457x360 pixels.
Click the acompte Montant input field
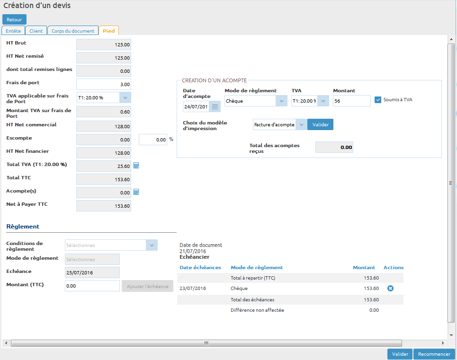[351, 101]
